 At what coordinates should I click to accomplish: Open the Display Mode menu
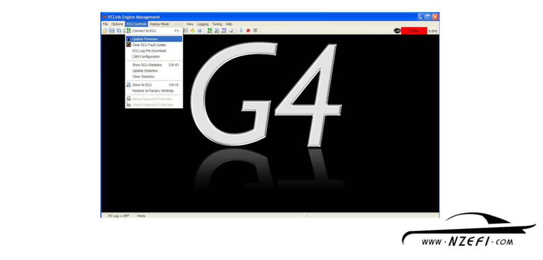point(159,24)
